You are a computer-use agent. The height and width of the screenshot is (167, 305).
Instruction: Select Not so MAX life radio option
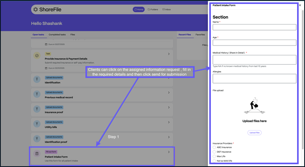(x=214, y=161)
